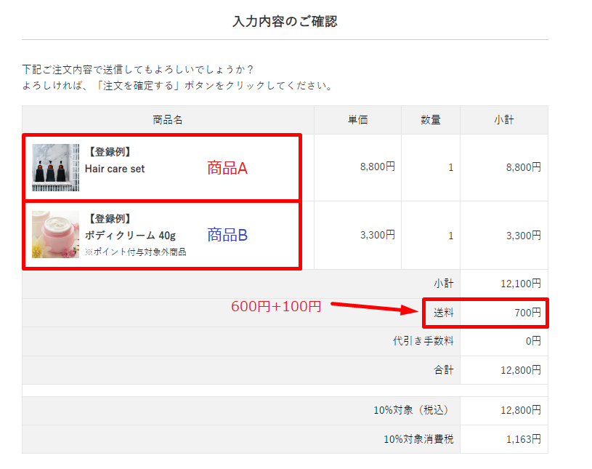
Task: Click the 単価 column header
Action: pos(357,120)
